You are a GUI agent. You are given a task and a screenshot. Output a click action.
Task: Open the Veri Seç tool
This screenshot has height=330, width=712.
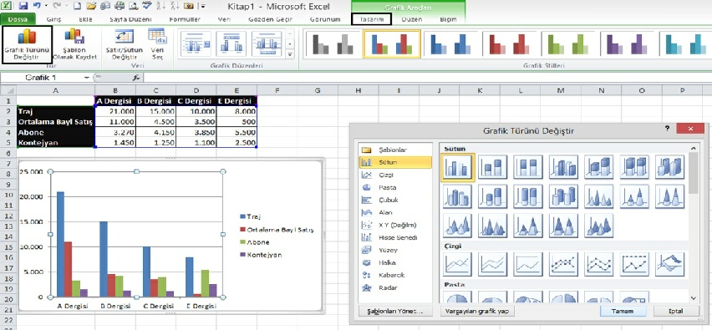[156, 44]
